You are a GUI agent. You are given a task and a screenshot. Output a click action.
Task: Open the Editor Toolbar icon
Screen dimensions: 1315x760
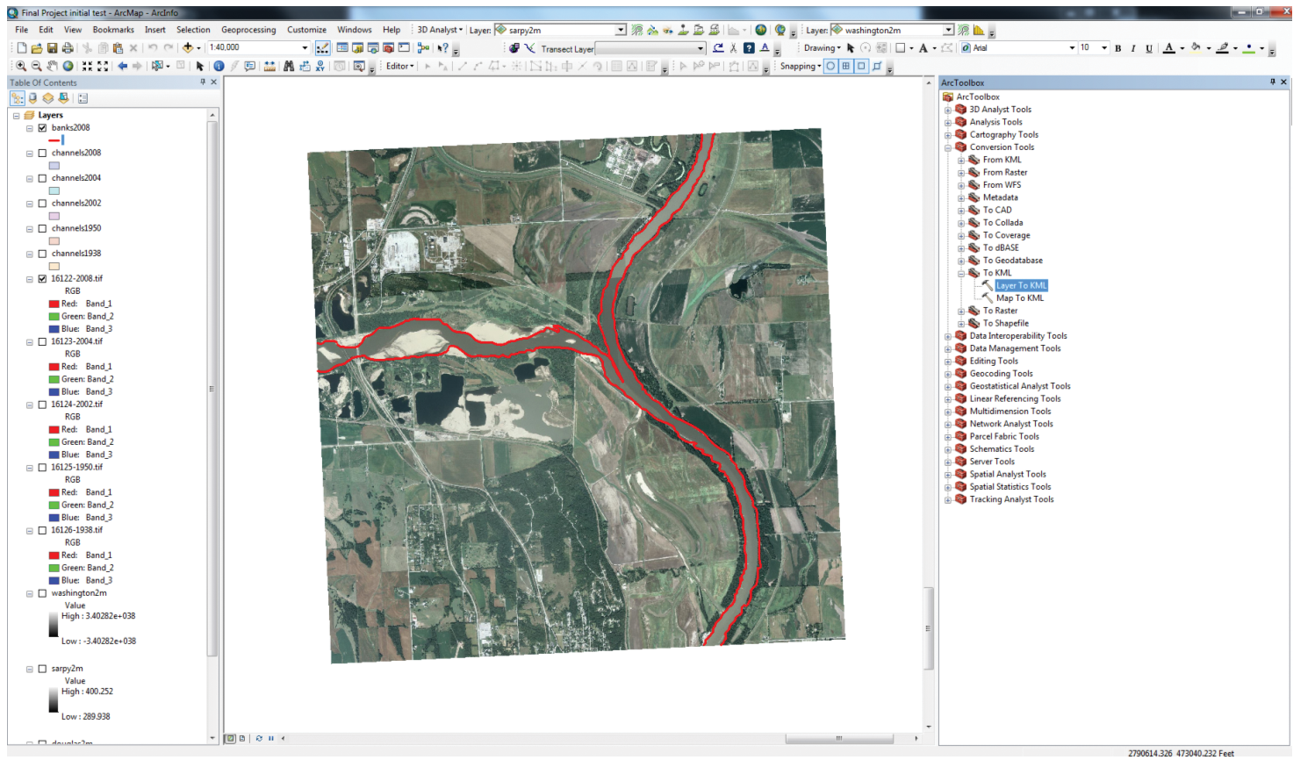pyautogui.click(x=322, y=47)
